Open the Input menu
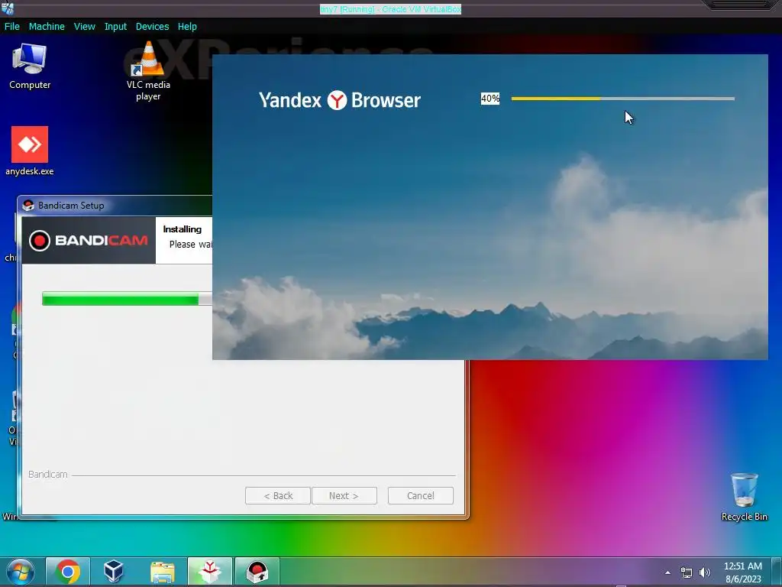Viewport: 782px width, 587px height. pos(115,27)
